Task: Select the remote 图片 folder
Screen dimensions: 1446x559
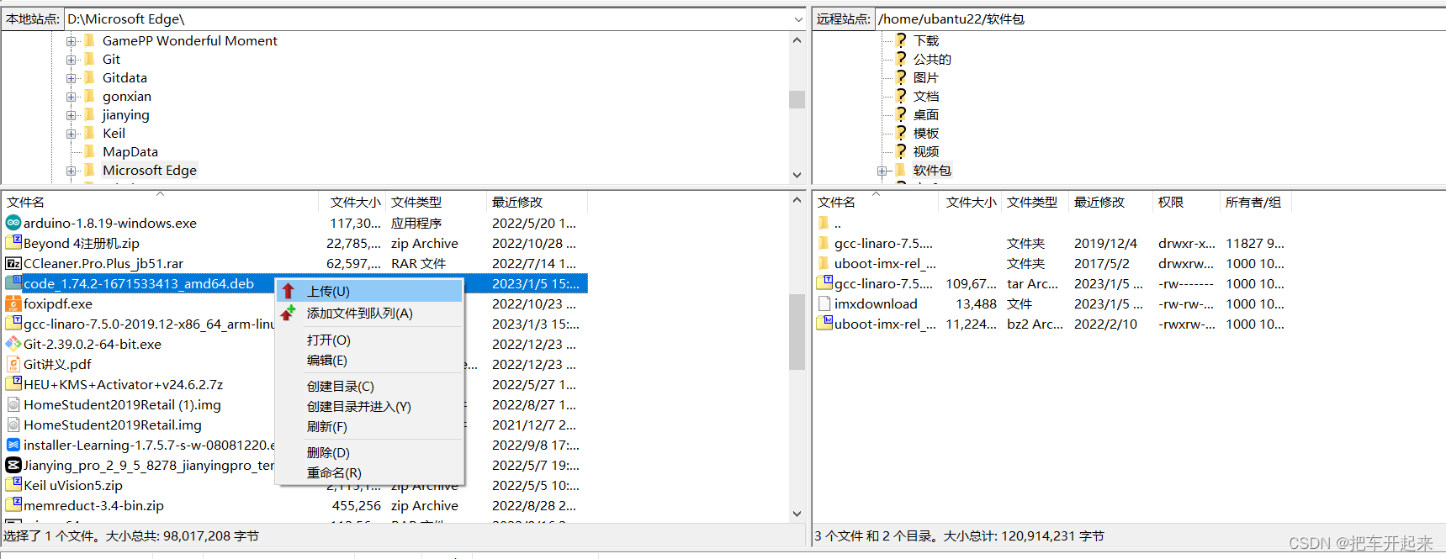Action: tap(926, 77)
